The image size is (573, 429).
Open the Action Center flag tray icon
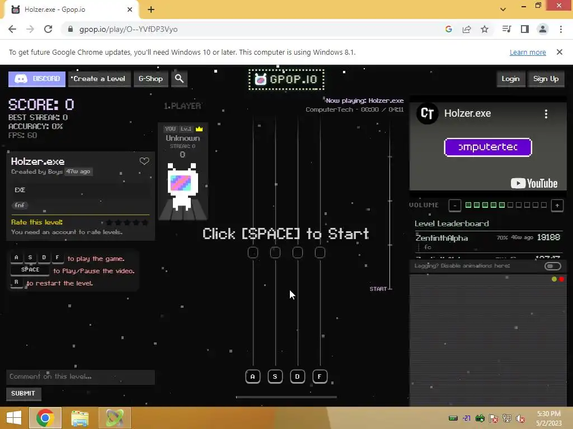[493, 418]
